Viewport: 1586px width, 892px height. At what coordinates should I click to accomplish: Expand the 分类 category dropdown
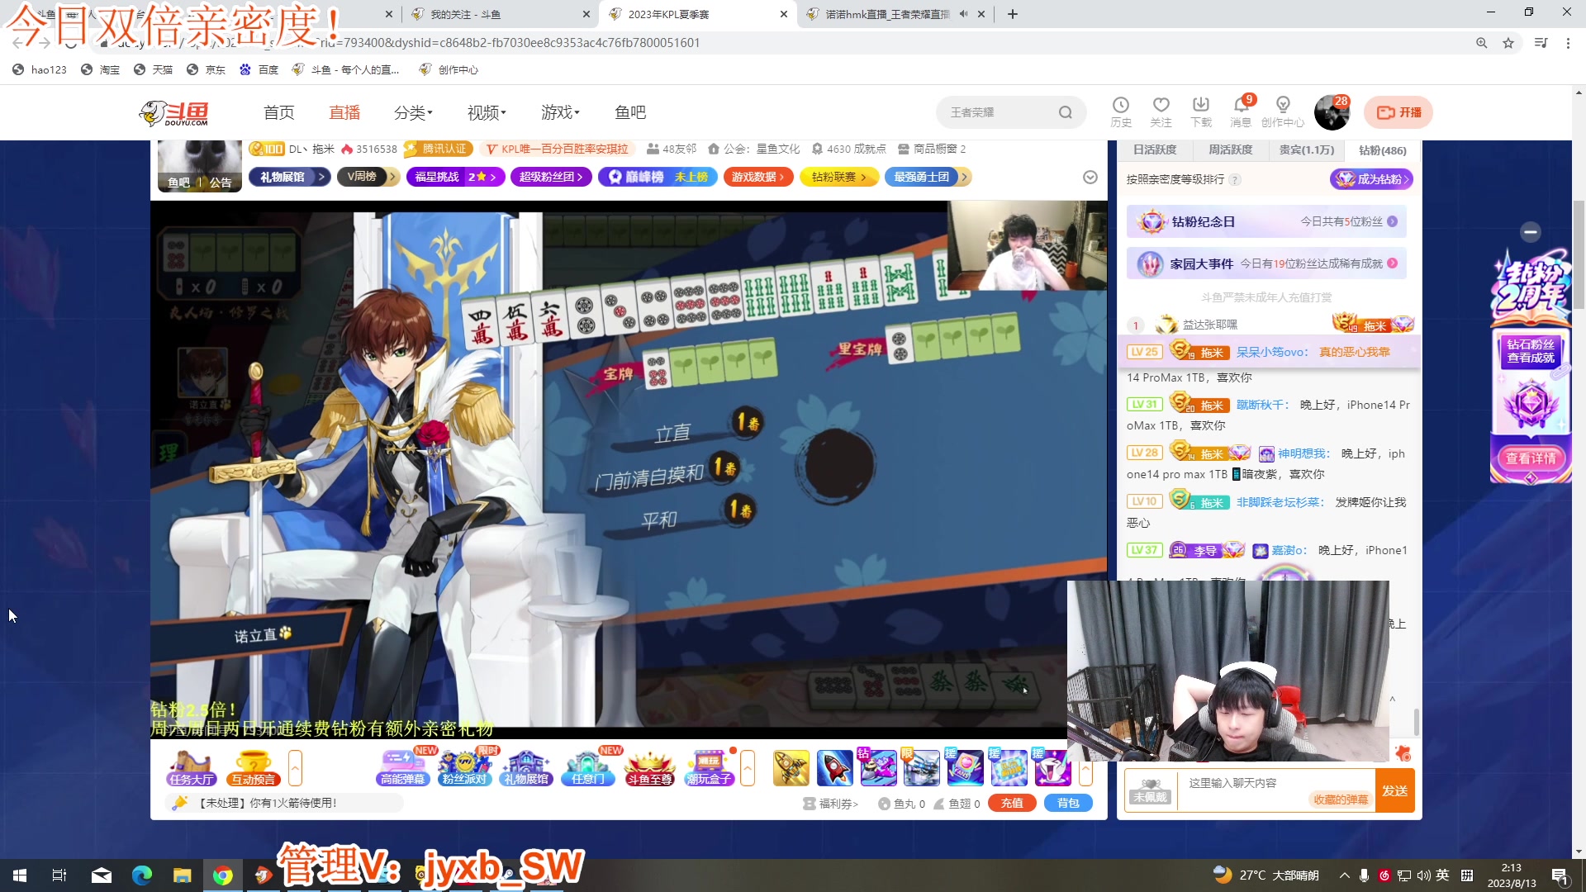coord(413,112)
